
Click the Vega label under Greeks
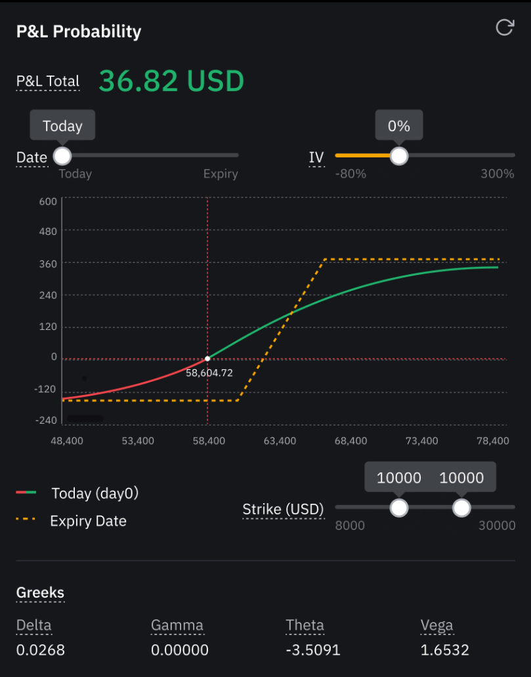(436, 626)
